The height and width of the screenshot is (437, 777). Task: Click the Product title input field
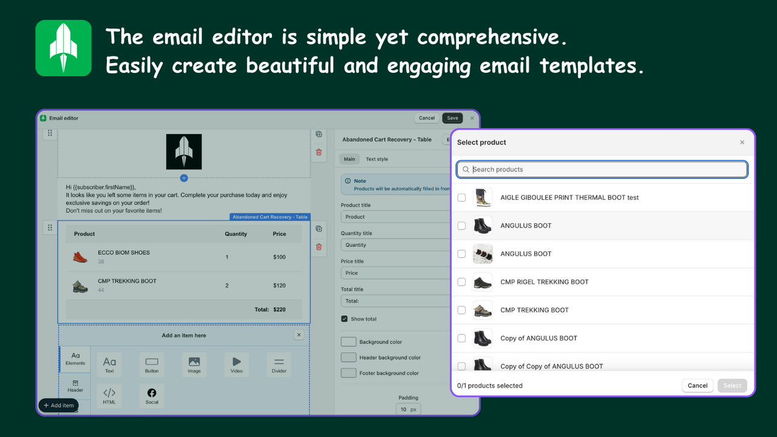pos(396,217)
